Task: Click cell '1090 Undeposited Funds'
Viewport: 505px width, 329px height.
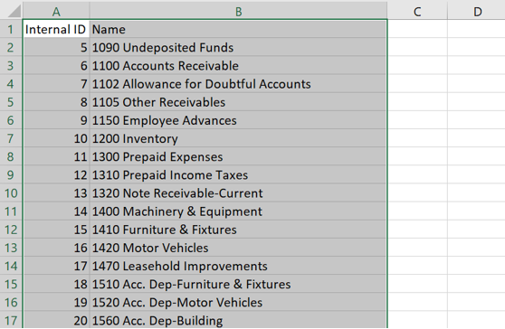Action: pos(238,47)
